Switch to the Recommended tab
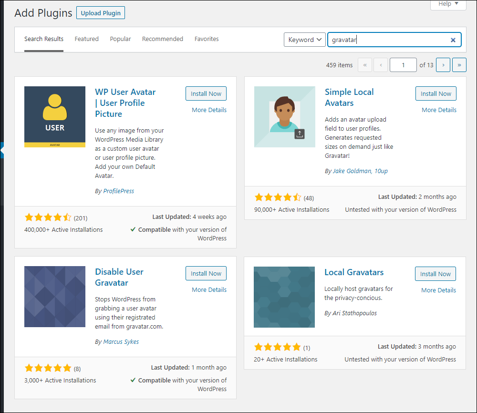 click(163, 39)
